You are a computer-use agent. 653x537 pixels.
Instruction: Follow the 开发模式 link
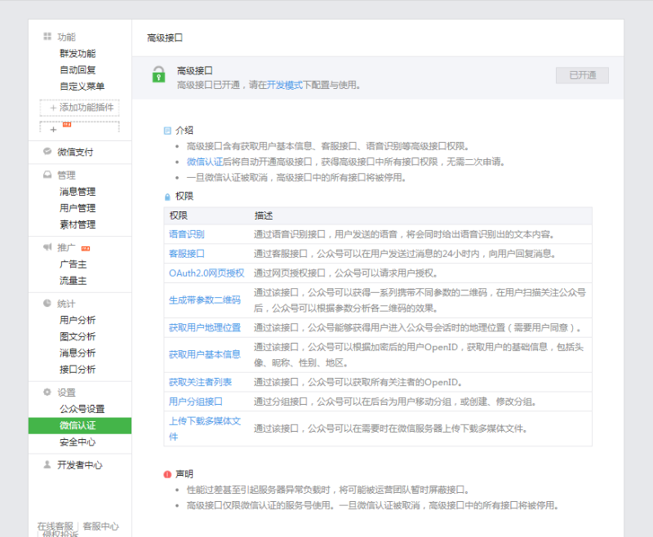click(284, 85)
